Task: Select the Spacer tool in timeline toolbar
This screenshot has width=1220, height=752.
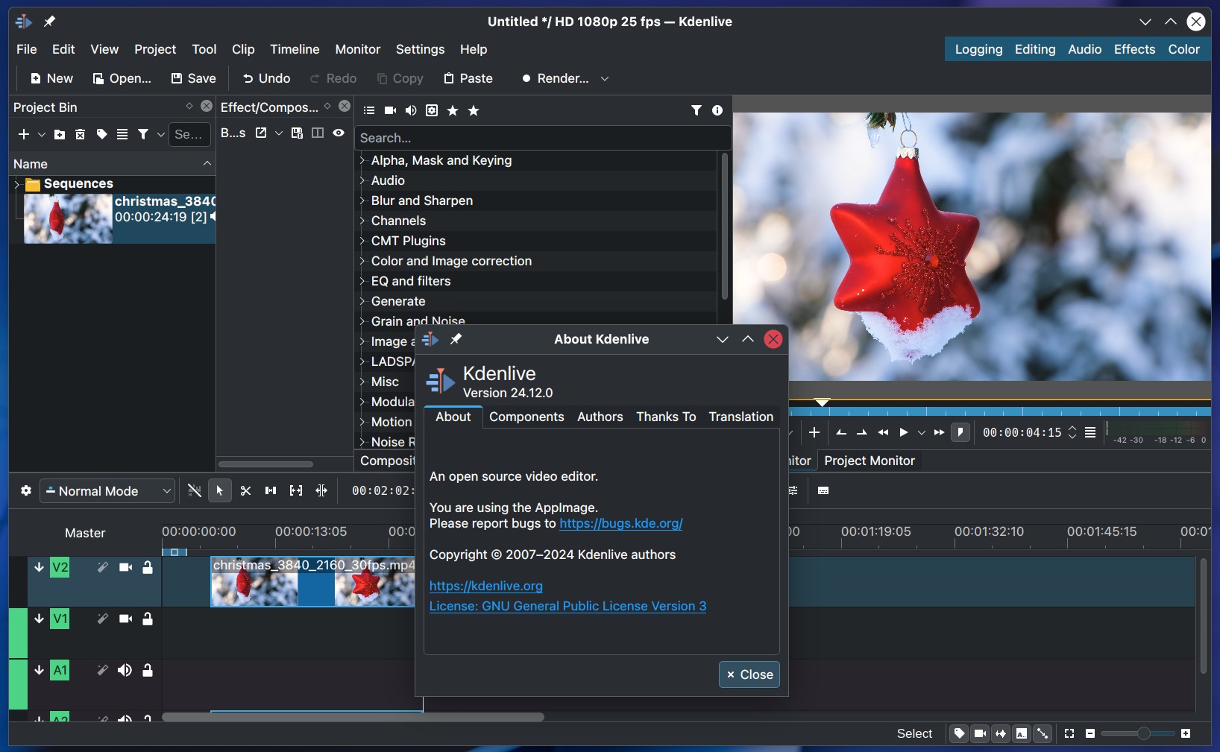Action: (271, 490)
